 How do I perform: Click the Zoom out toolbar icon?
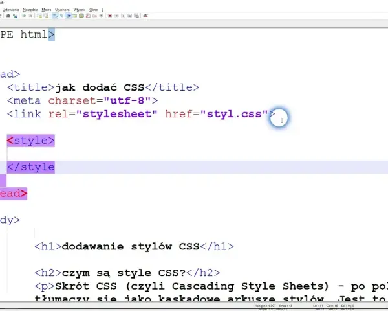click(30, 16)
